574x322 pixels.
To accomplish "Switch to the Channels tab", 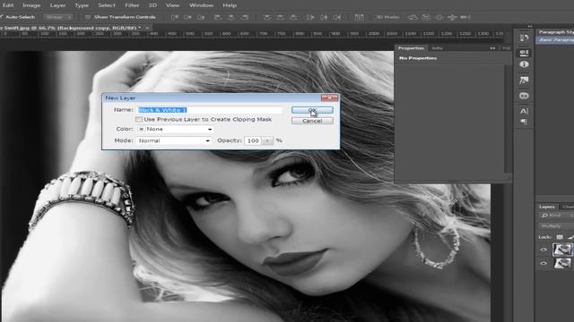I will [568, 207].
